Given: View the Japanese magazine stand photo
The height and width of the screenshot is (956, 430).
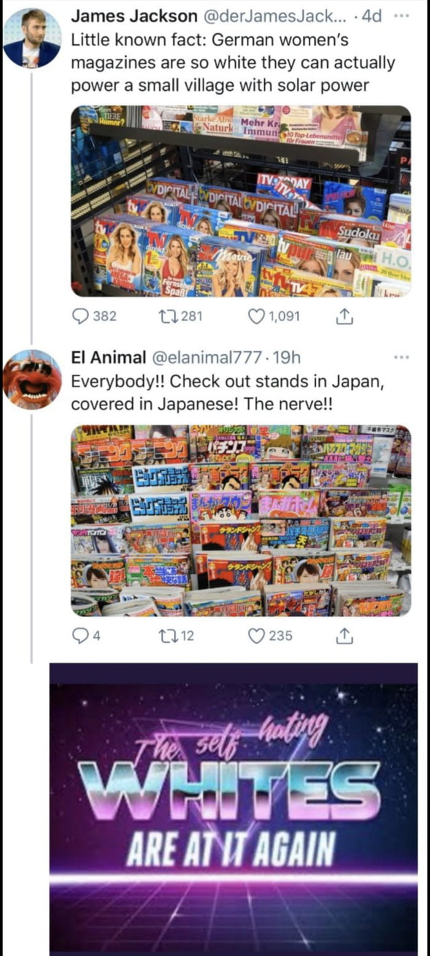Looking at the screenshot, I should click(241, 520).
